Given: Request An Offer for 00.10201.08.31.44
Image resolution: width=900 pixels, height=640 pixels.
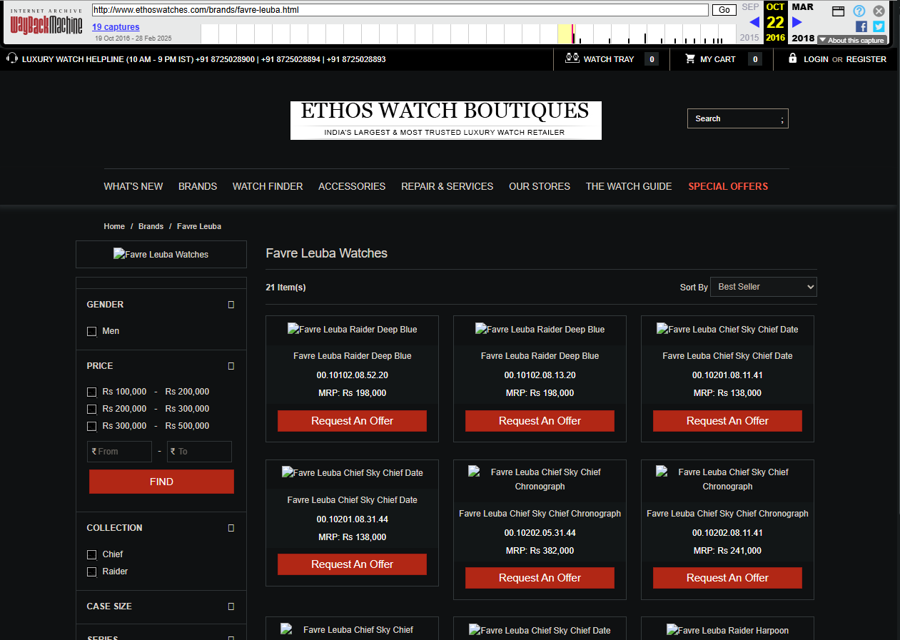Looking at the screenshot, I should click(352, 564).
